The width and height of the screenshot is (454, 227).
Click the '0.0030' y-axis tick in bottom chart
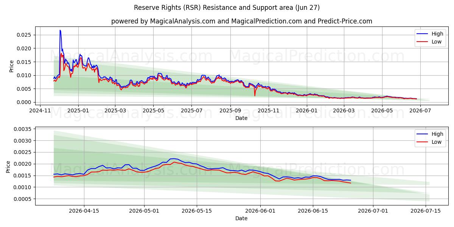click(23, 141)
